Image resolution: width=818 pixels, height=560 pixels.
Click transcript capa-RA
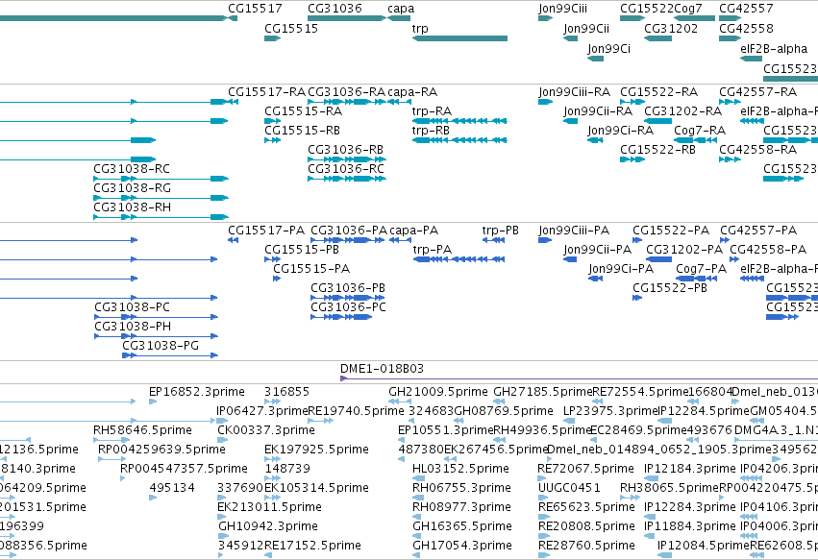pos(412,92)
